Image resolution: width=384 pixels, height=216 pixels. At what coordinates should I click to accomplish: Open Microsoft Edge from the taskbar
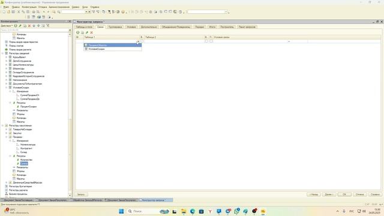tap(193, 211)
